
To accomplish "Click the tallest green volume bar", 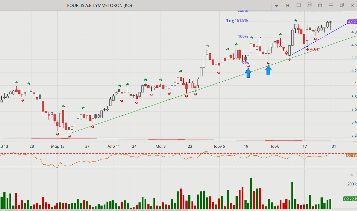I will (251, 194).
